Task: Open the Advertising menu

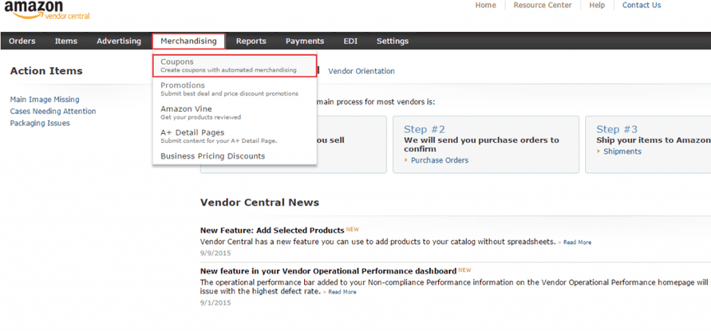Action: tap(119, 41)
